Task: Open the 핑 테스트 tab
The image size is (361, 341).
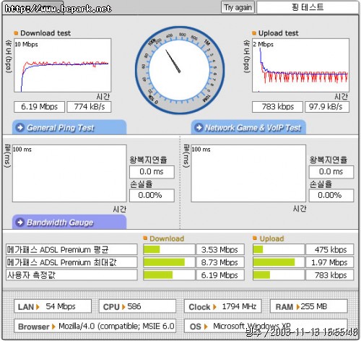Action: pos(308,7)
